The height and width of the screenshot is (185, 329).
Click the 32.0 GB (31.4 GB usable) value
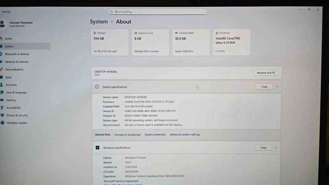coord(139,106)
